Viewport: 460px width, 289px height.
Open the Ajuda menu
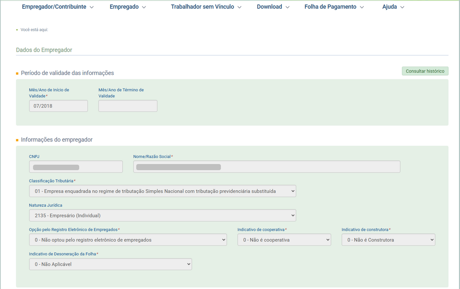click(393, 7)
